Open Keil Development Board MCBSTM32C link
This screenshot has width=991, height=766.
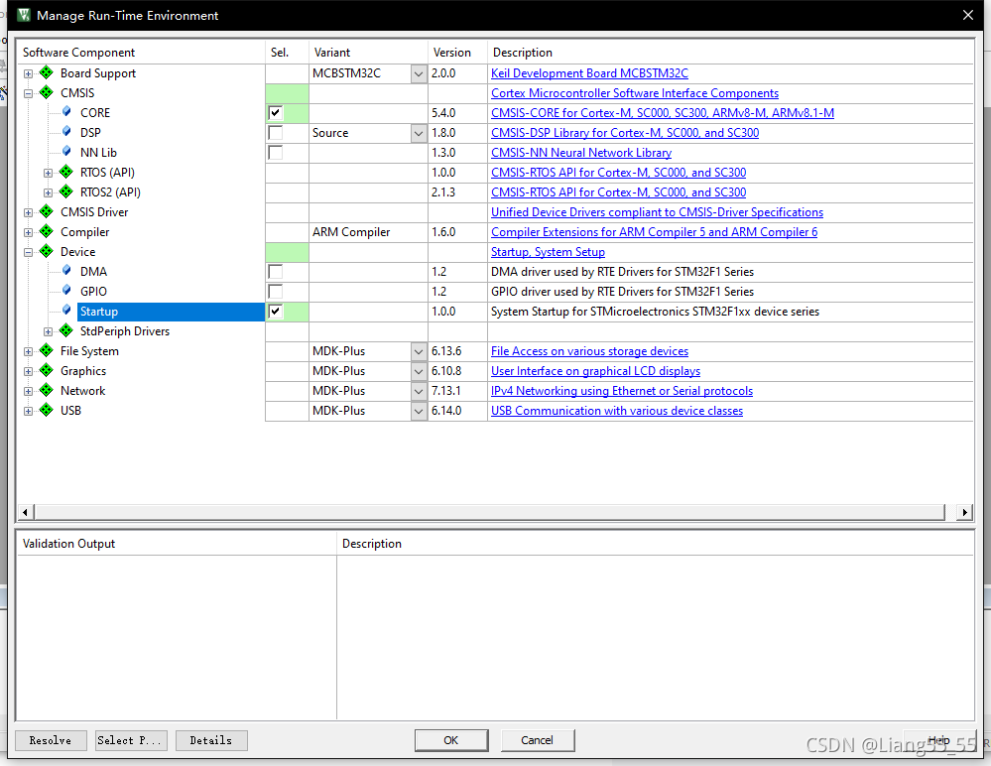[x=589, y=73]
